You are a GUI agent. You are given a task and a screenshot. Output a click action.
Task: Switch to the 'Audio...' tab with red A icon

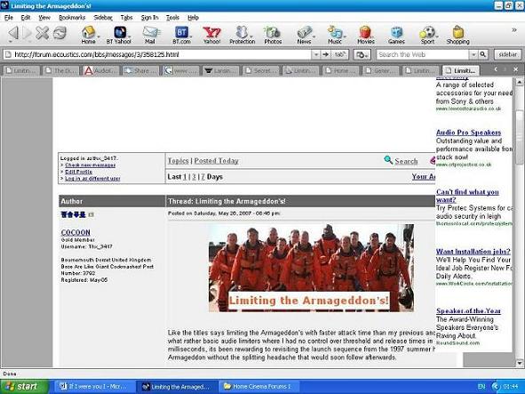pyautogui.click(x=100, y=70)
